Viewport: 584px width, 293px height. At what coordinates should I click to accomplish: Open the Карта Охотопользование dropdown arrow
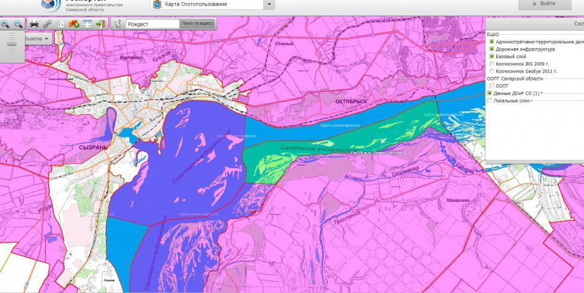pyautogui.click(x=269, y=5)
